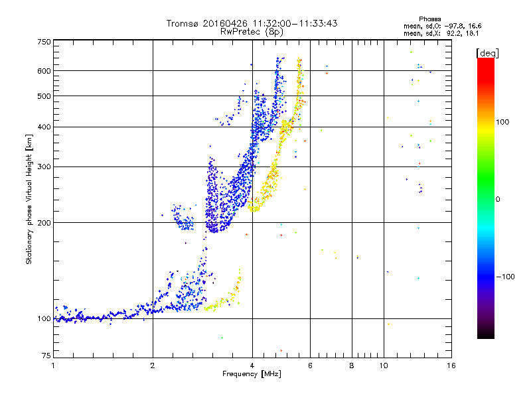Click the x-axis tick label '16'
Image resolution: width=531 pixels, height=398 pixels.
pos(451,365)
